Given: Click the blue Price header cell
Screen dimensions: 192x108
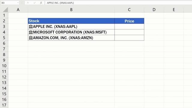Looking at the screenshot, I should 129,21.
